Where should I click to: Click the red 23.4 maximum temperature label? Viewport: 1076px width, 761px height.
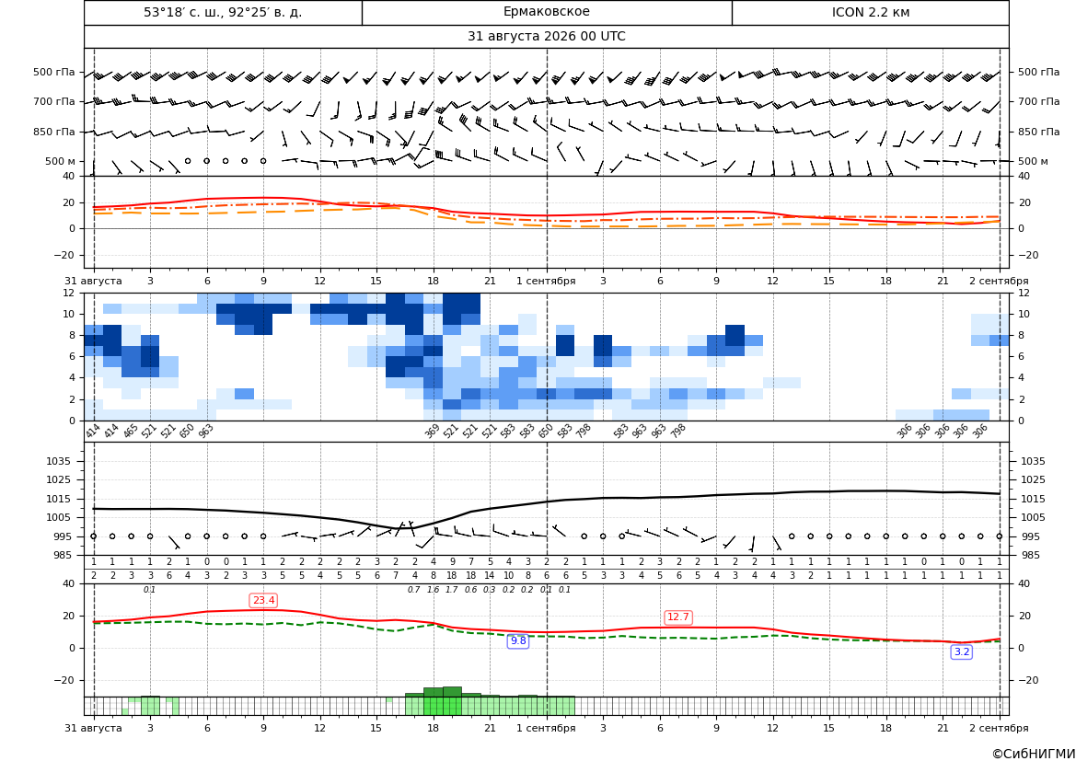point(263,601)
